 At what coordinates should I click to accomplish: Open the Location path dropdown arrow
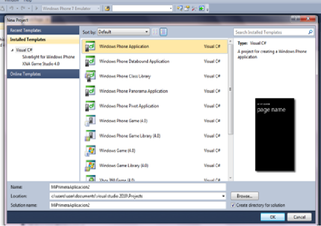pos(223,196)
